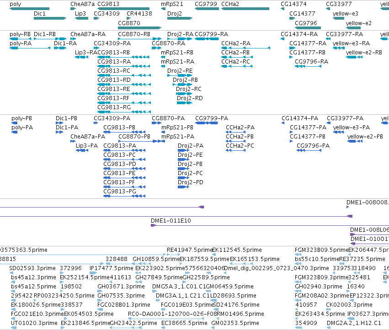
Task: Click the CG9813-PG protein feature
Action: pyautogui.click(x=124, y=196)
